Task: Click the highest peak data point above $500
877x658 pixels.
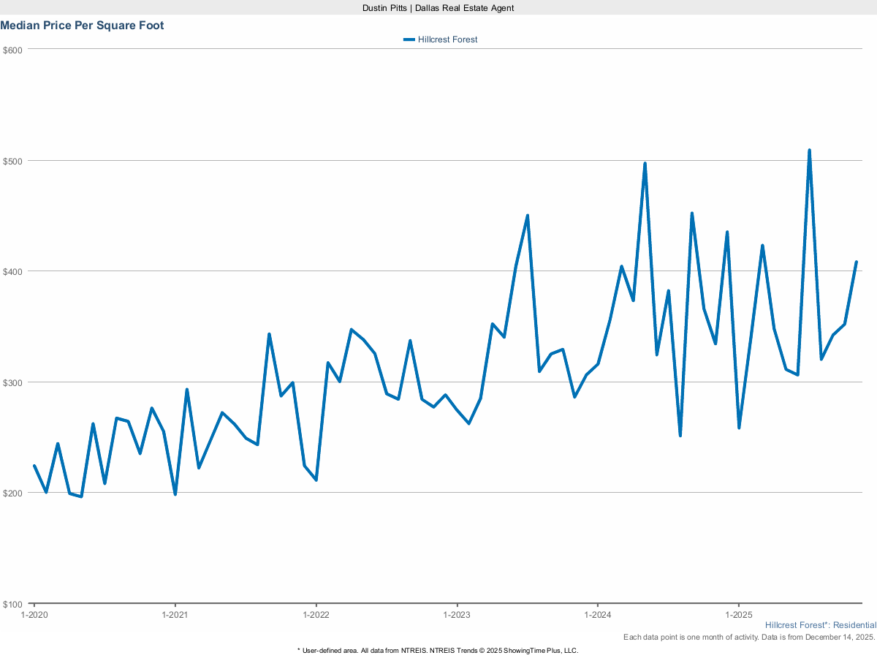Action: (x=809, y=151)
